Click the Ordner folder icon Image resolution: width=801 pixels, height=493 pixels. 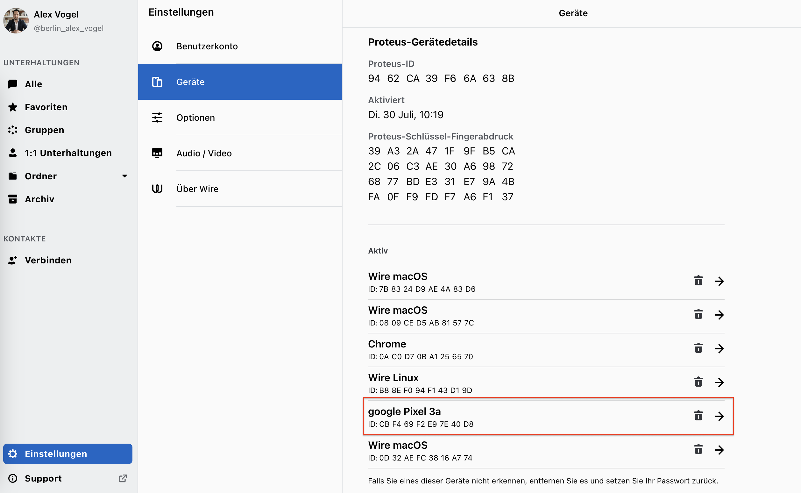click(13, 176)
